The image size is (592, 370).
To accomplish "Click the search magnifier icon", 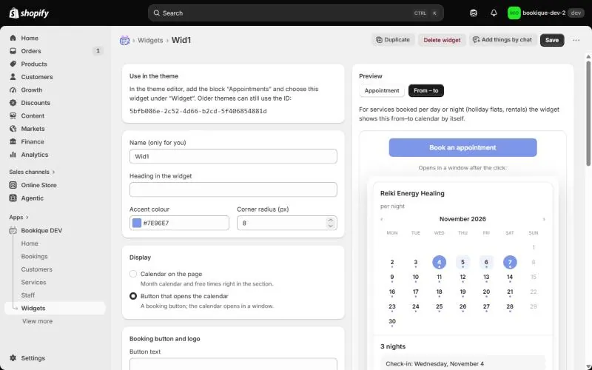I will click(156, 13).
